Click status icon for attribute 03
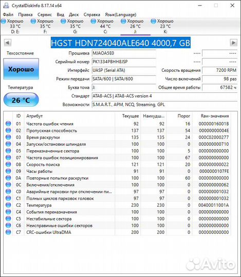The image size is (241, 277). [x=8, y=137]
